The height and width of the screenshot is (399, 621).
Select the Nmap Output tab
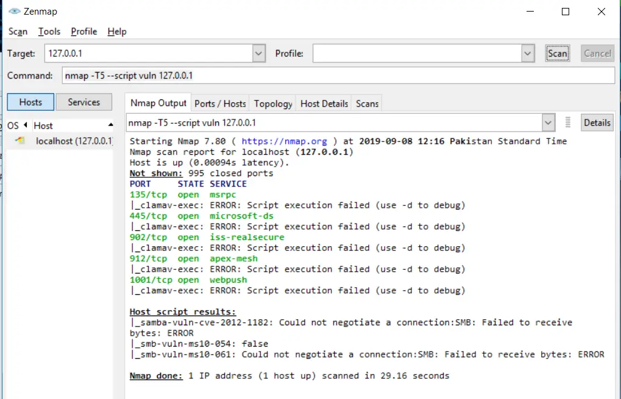[158, 103]
